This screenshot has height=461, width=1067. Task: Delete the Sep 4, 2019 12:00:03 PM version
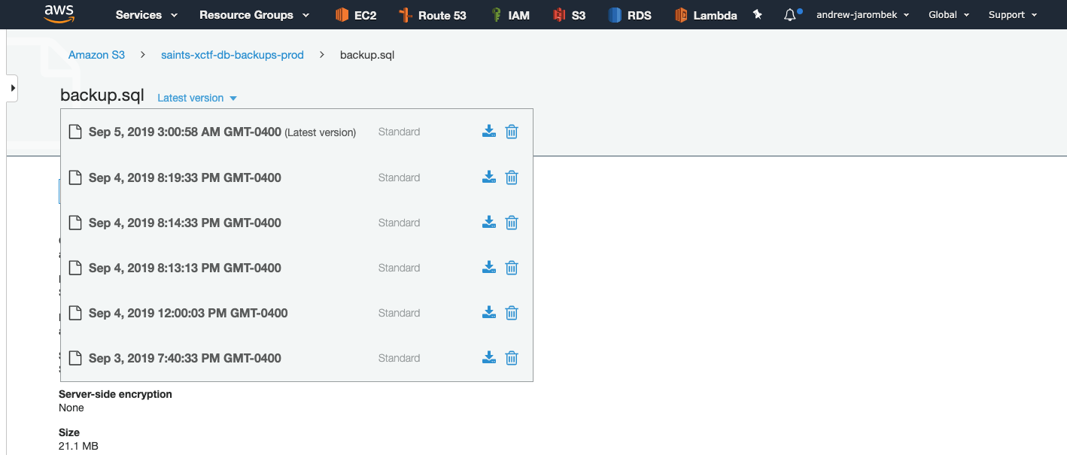tap(512, 313)
